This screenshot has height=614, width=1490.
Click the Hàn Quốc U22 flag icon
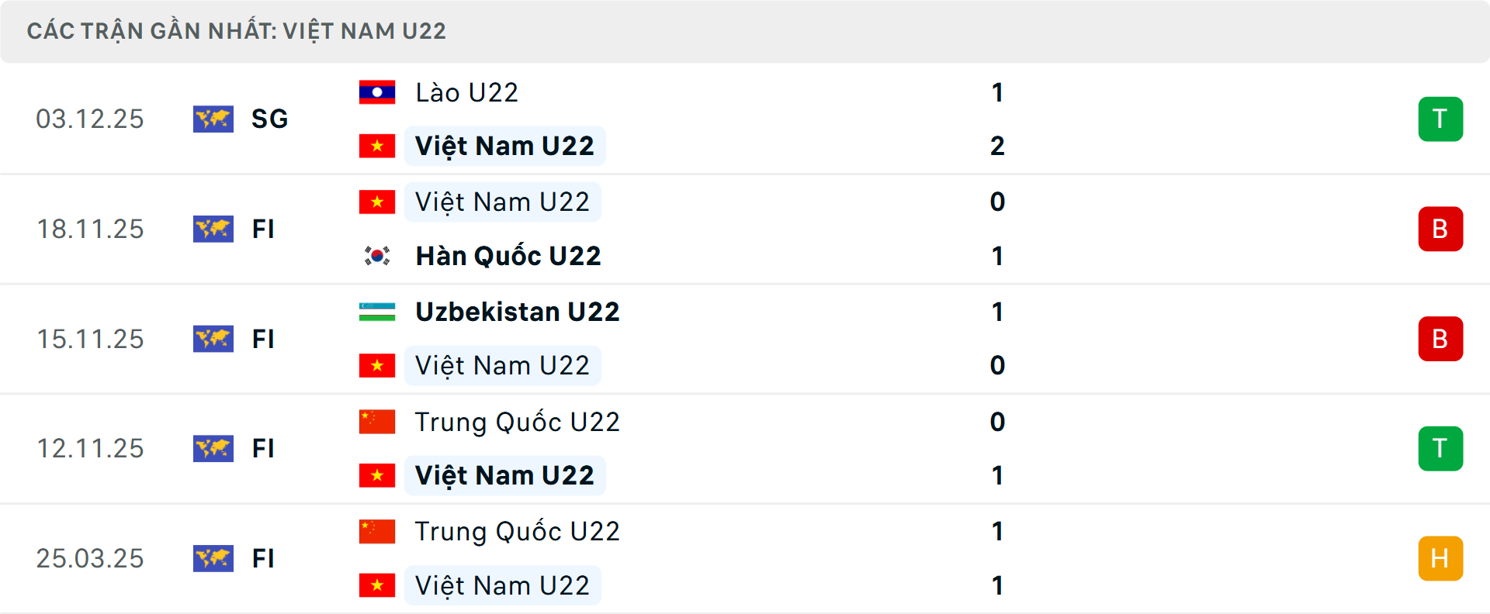378,256
